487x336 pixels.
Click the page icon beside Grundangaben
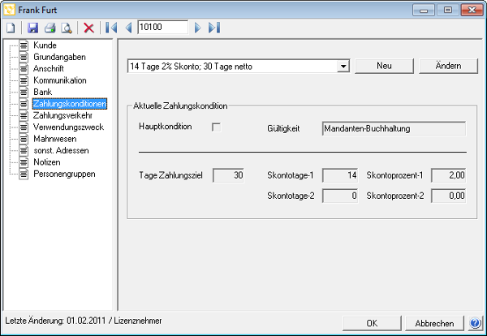click(24, 57)
